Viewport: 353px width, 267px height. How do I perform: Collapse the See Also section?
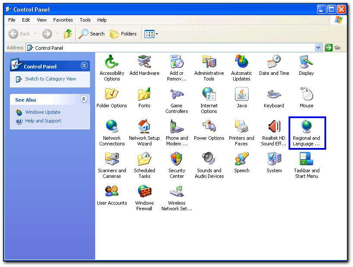84,99
